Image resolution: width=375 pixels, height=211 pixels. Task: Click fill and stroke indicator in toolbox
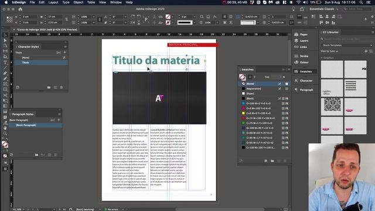5,144
